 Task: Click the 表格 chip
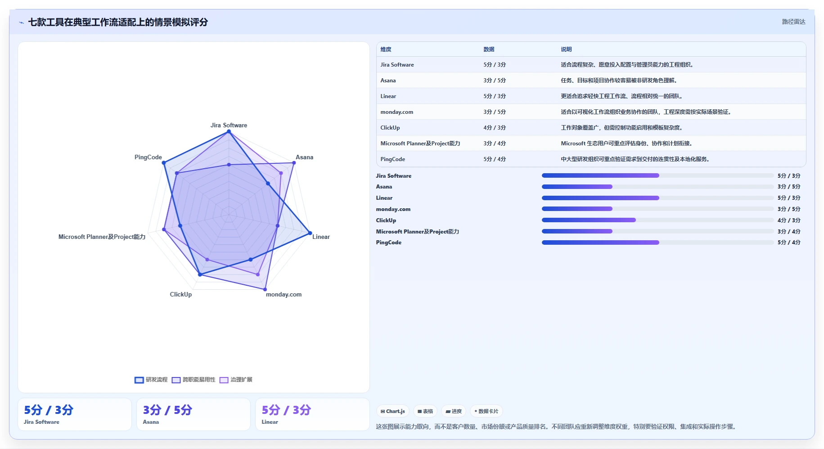click(425, 411)
